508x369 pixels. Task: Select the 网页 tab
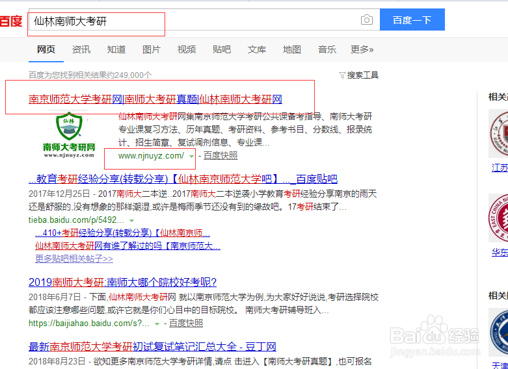pyautogui.click(x=46, y=49)
